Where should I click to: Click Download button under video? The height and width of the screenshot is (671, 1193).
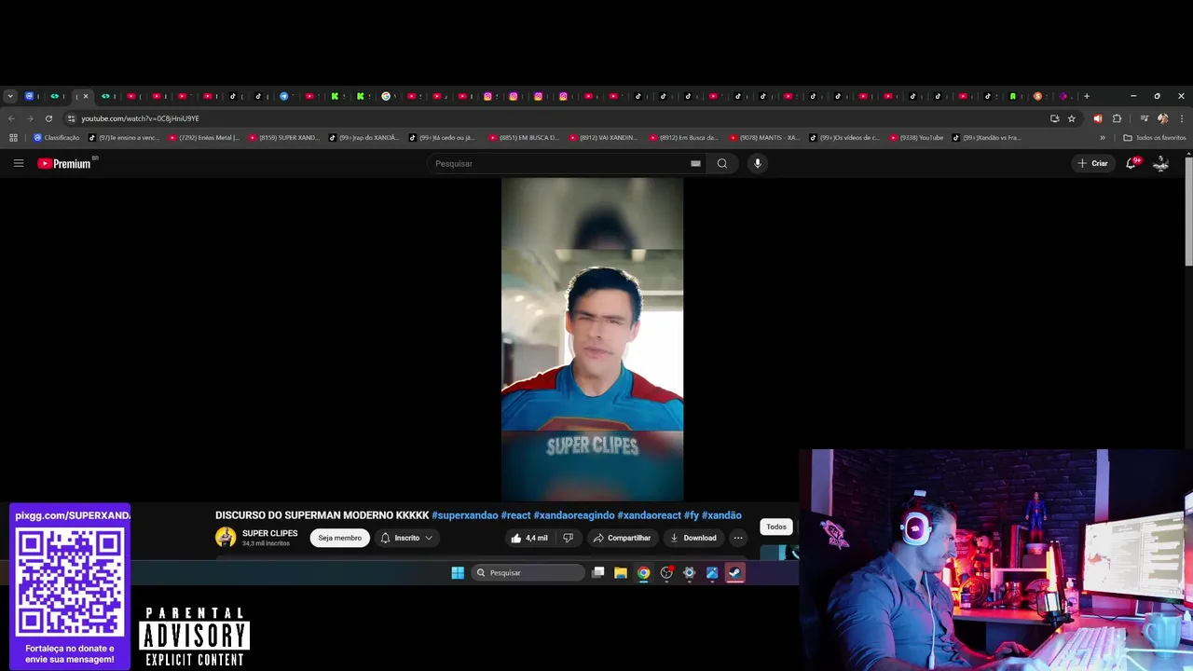coord(693,538)
